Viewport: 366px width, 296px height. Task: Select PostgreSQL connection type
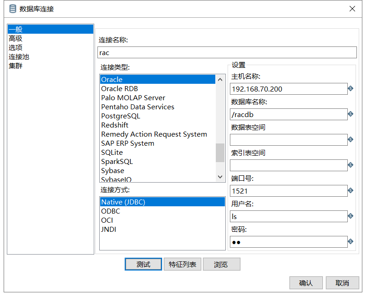(158, 116)
